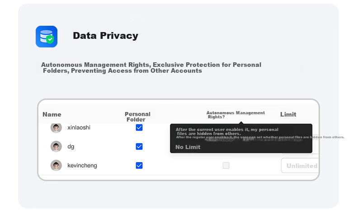Image resolution: width=357 pixels, height=215 pixels.
Task: Toggle Personal Folder checkbox for xinlaoshi
Action: tap(139, 128)
